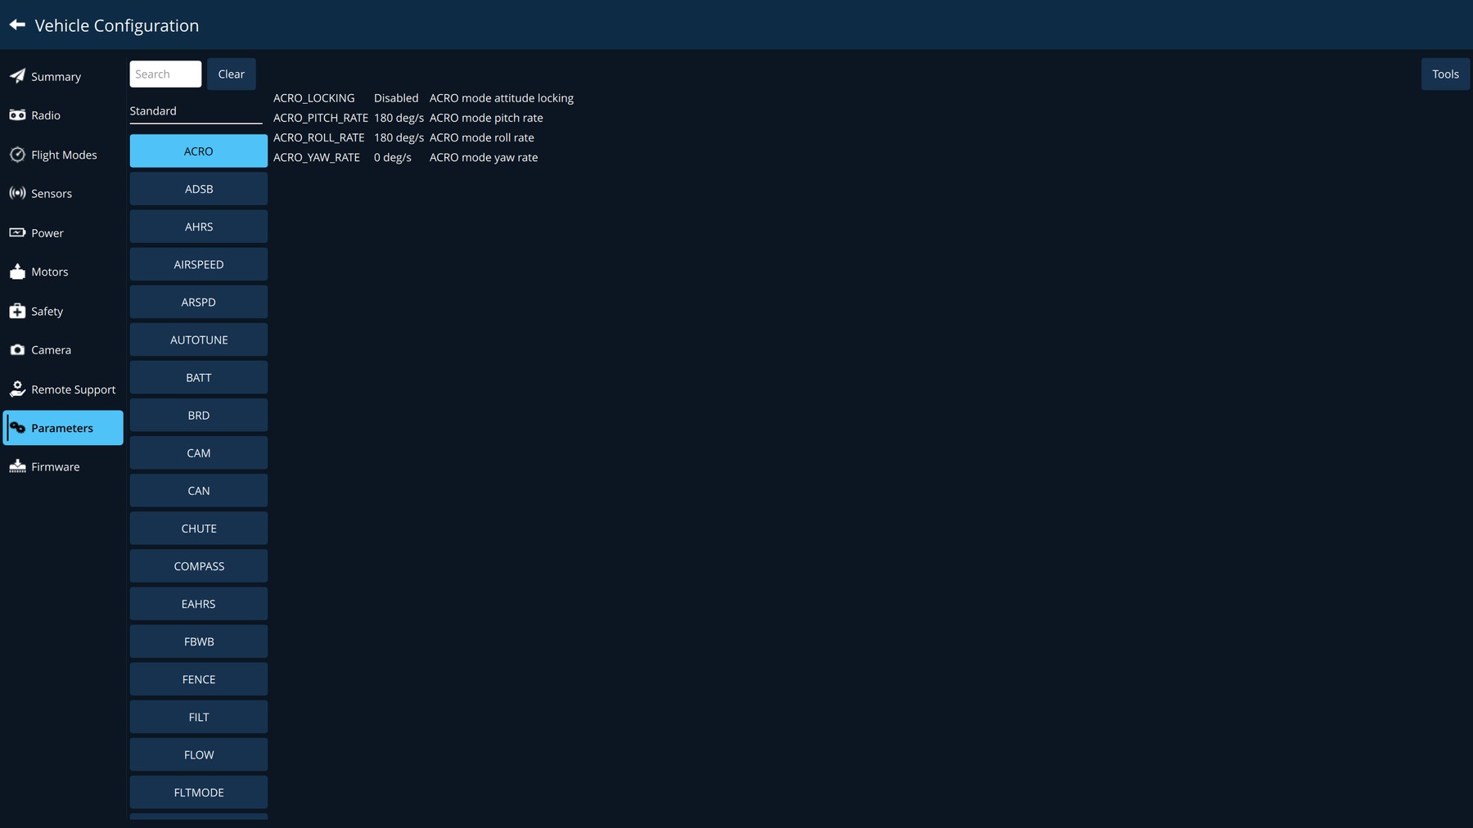
Task: Select the ACRO parameter group
Action: (199, 151)
